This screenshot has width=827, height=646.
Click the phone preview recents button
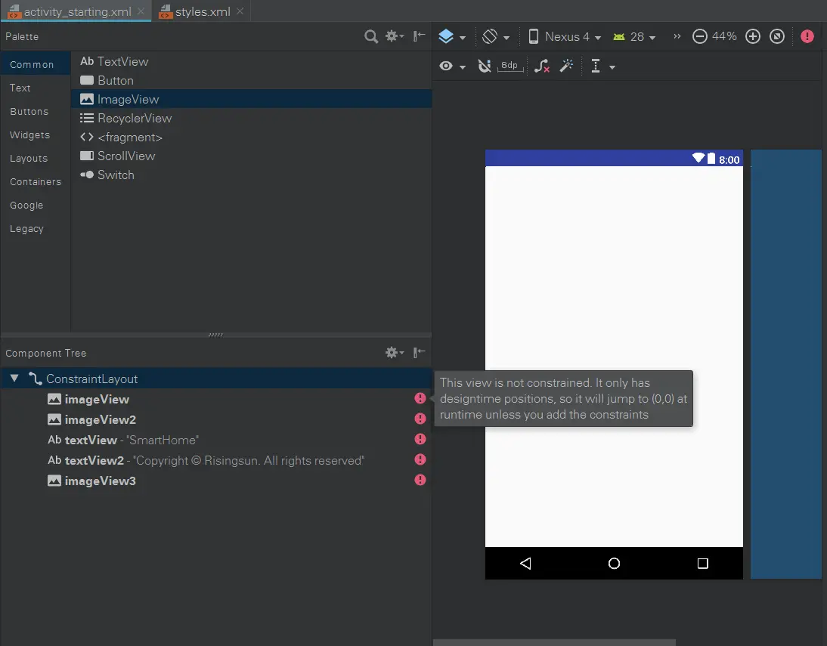(x=702, y=563)
